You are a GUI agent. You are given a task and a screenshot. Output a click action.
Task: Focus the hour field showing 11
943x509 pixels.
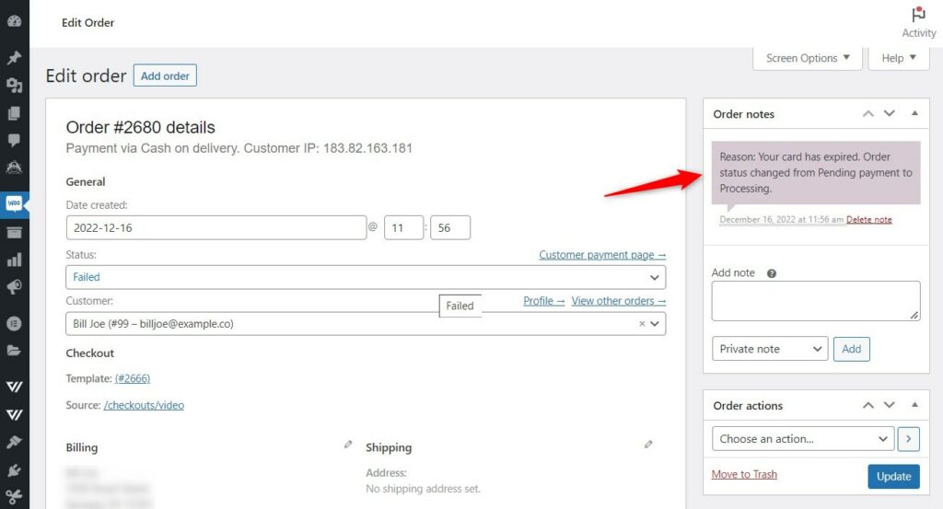(x=403, y=227)
